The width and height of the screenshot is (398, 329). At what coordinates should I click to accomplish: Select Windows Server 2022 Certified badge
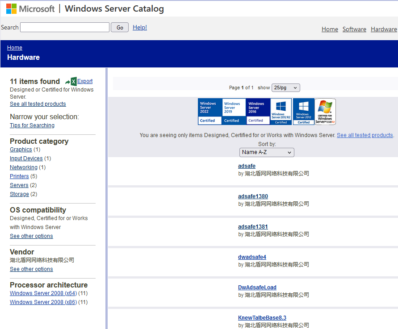(210, 112)
